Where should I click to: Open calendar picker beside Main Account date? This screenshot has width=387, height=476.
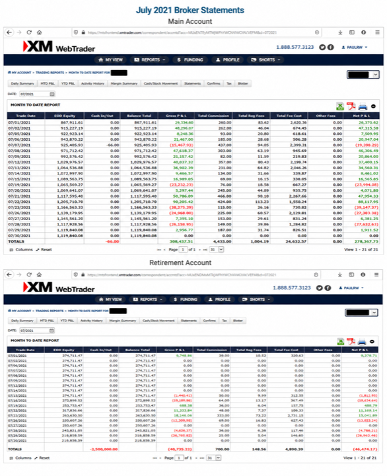click(x=52, y=94)
